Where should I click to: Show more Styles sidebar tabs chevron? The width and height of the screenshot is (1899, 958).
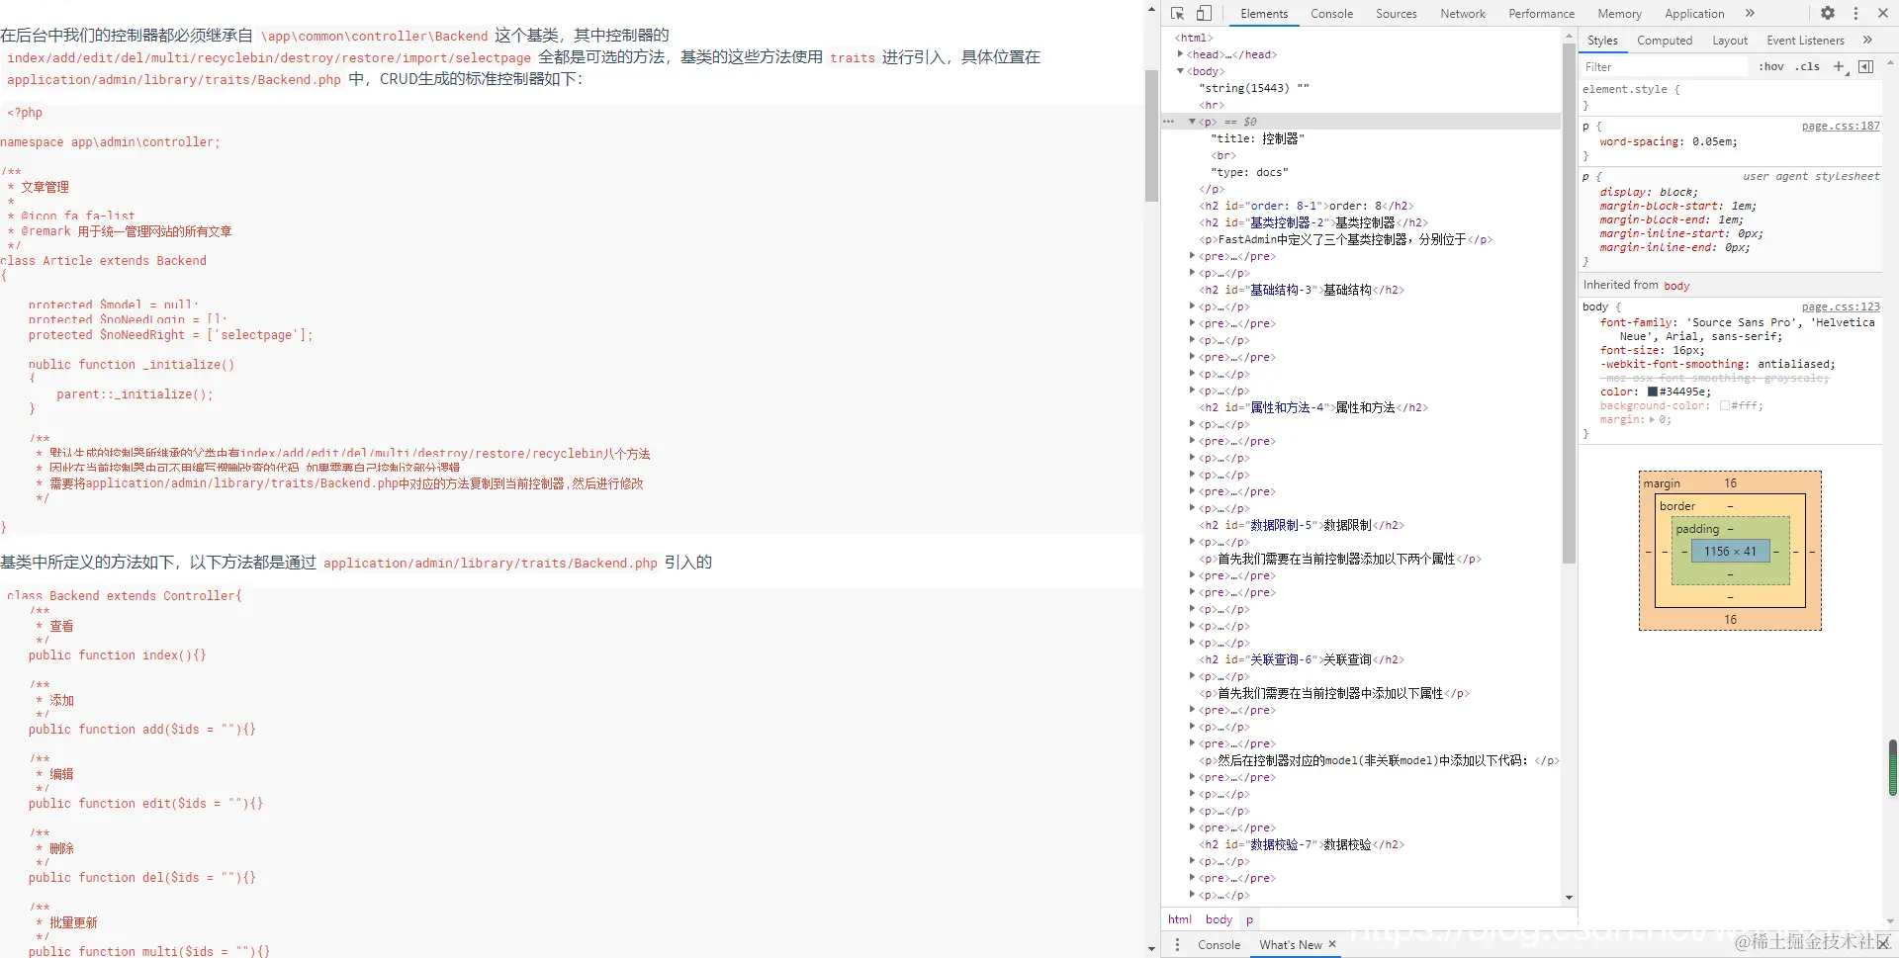coord(1867,40)
